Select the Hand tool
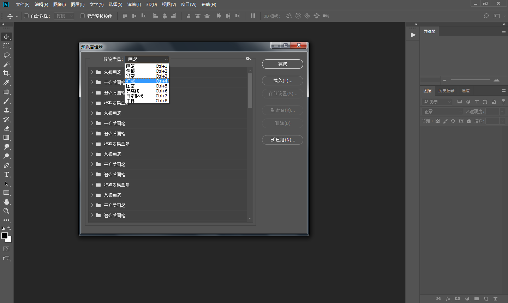 click(x=6, y=202)
